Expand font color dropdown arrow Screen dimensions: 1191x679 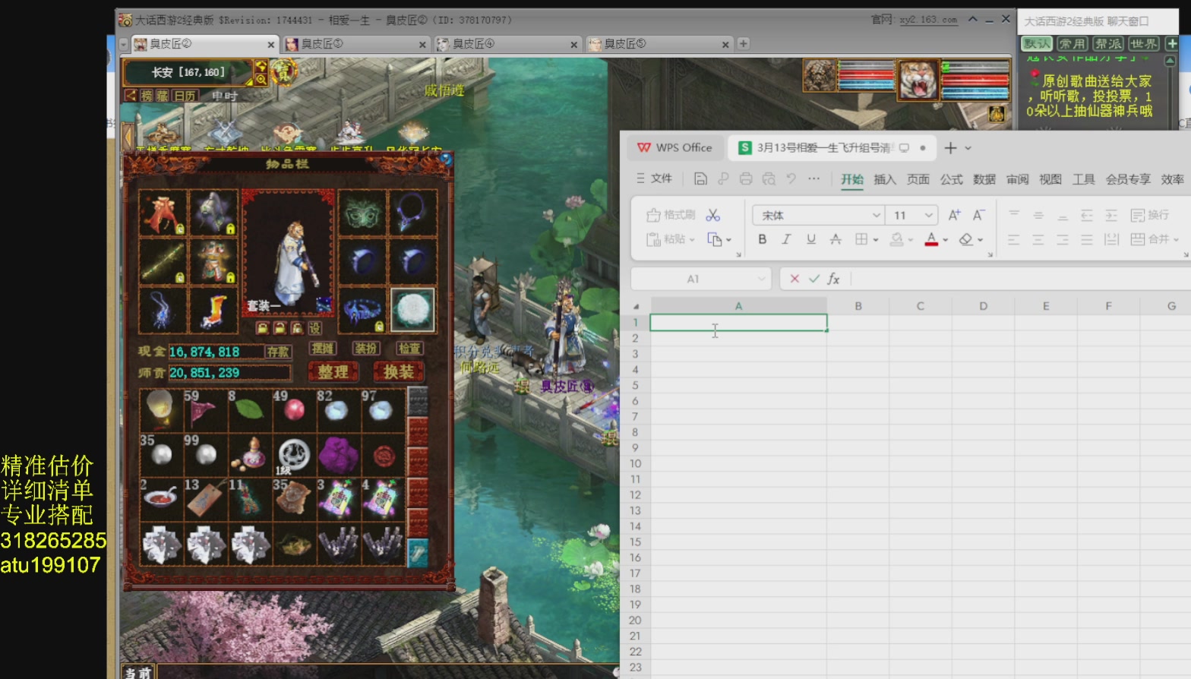point(946,240)
